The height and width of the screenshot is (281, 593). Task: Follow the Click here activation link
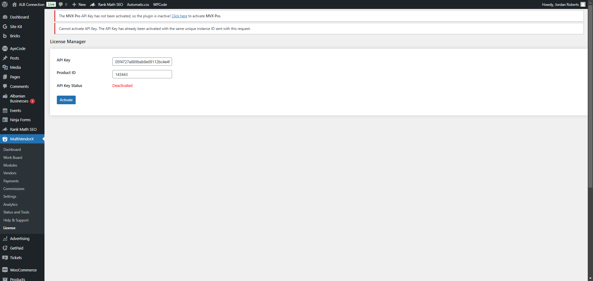(x=179, y=16)
